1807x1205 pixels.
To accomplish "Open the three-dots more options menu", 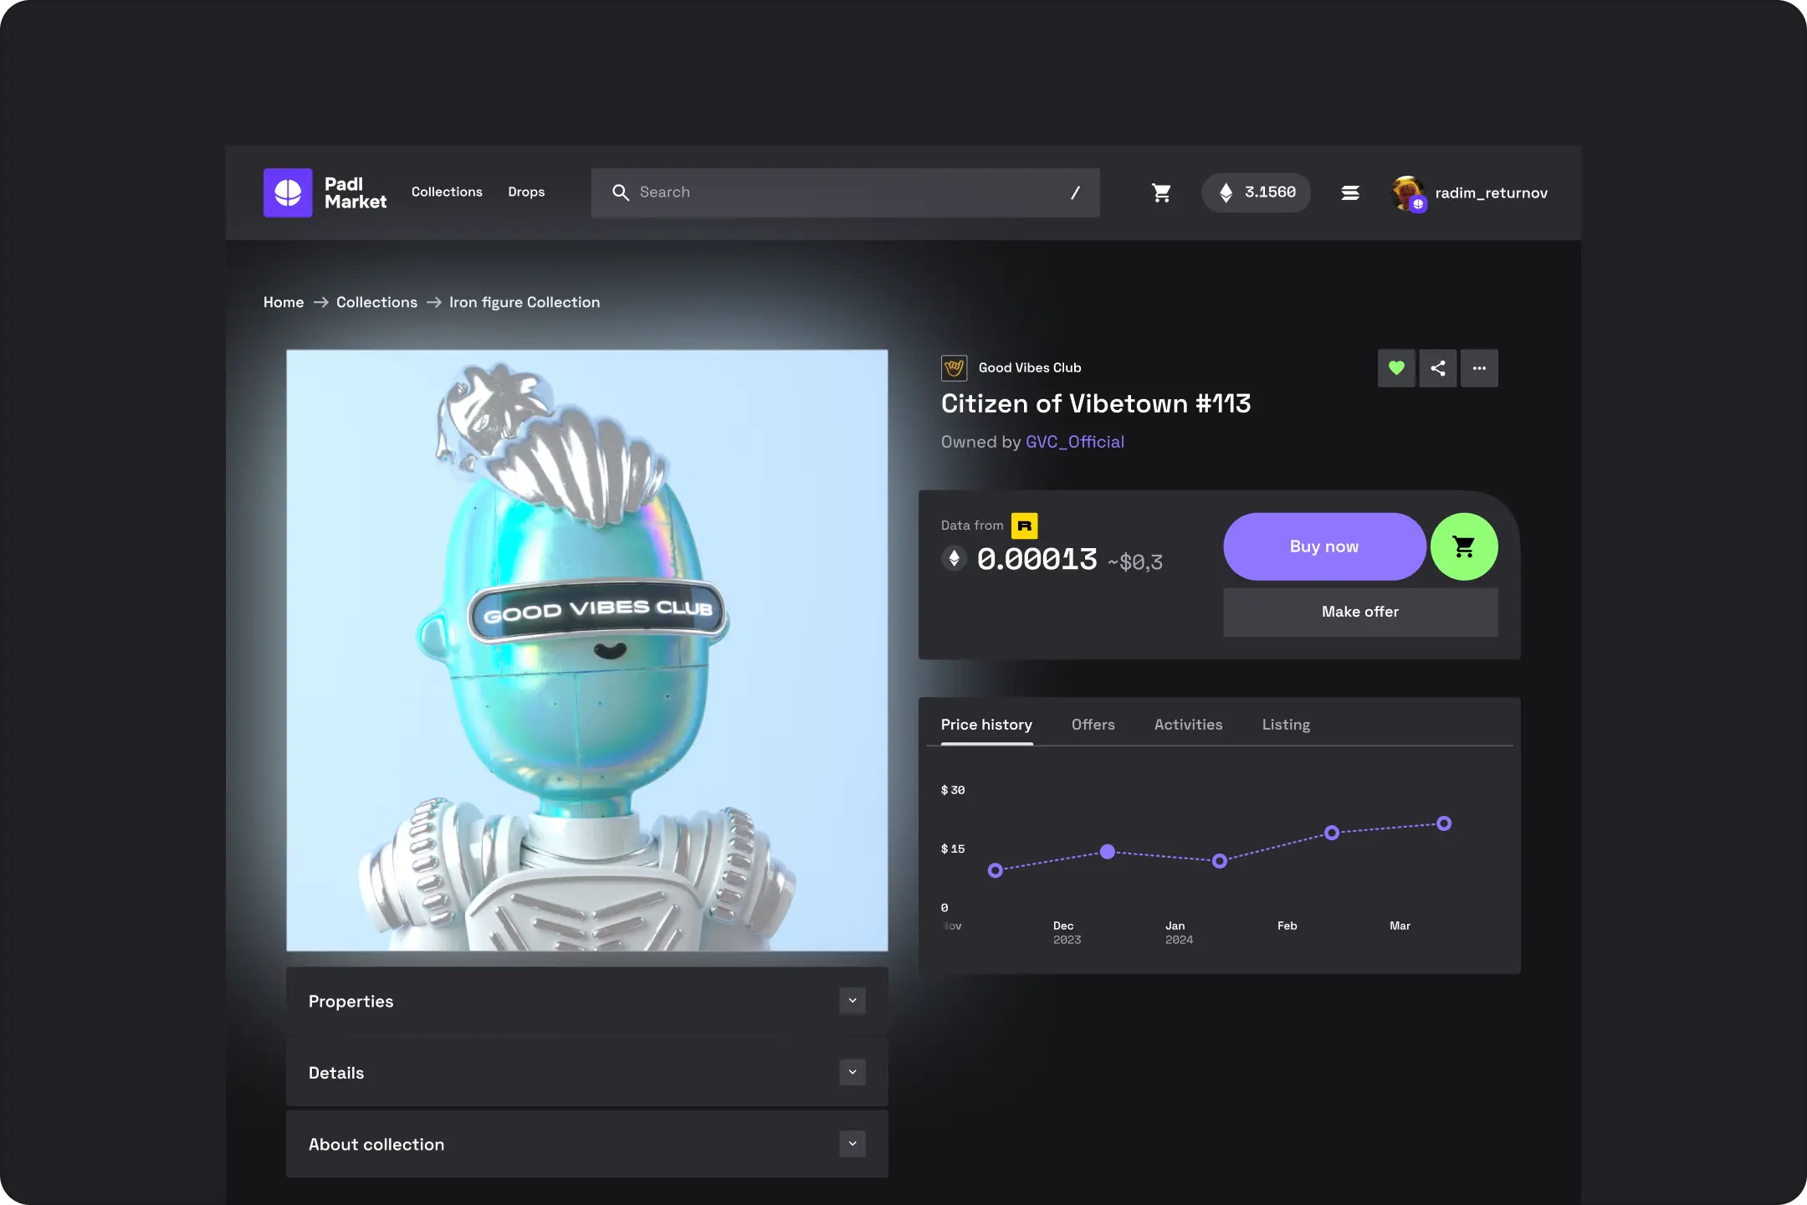I will pos(1479,368).
